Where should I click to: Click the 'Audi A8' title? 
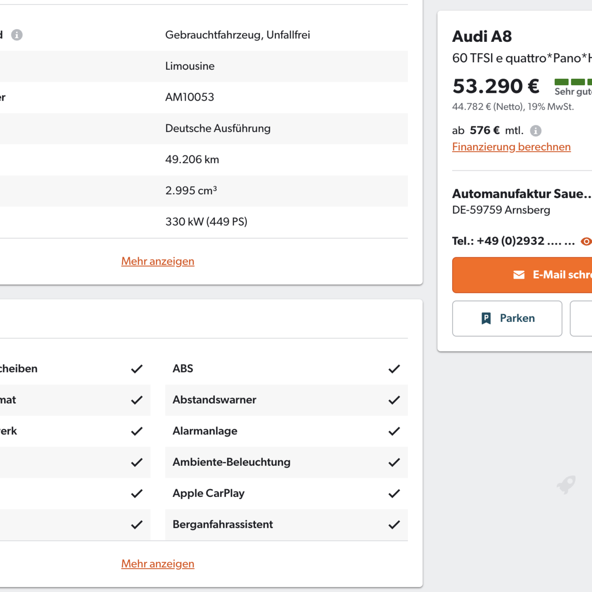tap(482, 36)
